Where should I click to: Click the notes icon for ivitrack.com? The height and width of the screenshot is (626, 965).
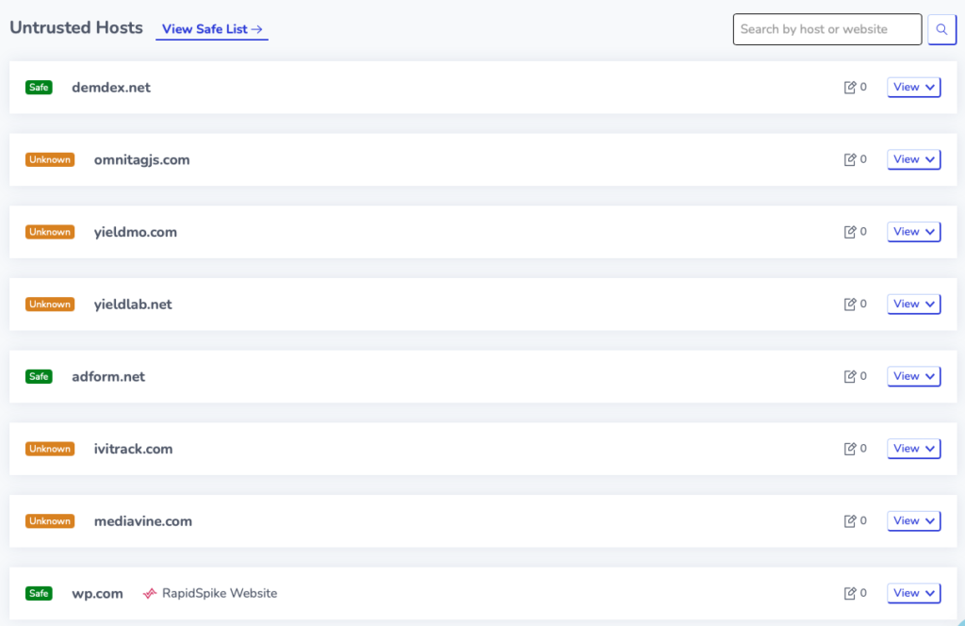tap(850, 449)
